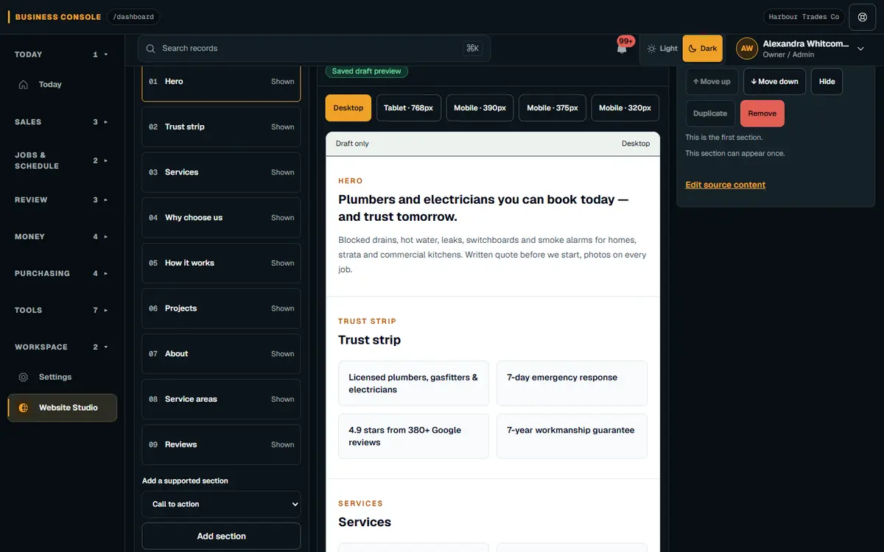Collapse the Workspace nav group
The image size is (884, 552).
click(x=63, y=347)
